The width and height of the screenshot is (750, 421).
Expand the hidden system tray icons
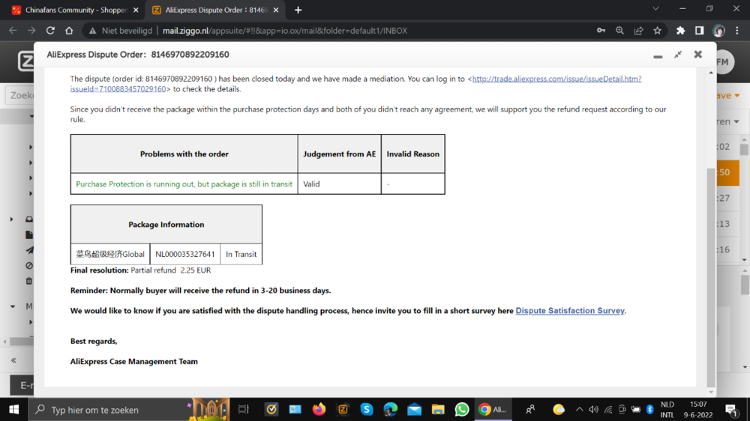click(579, 410)
